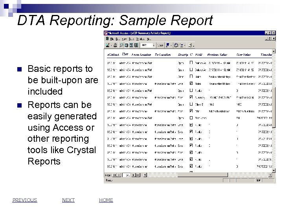Open the View menu
The width and height of the screenshot is (283, 212).
click(124, 39)
